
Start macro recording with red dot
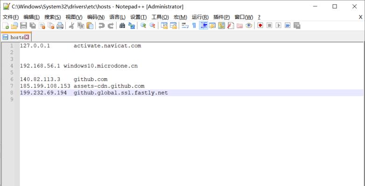point(260,26)
